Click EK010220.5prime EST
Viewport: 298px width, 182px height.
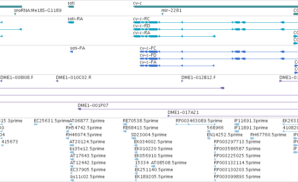pyautogui.click(x=136, y=152)
